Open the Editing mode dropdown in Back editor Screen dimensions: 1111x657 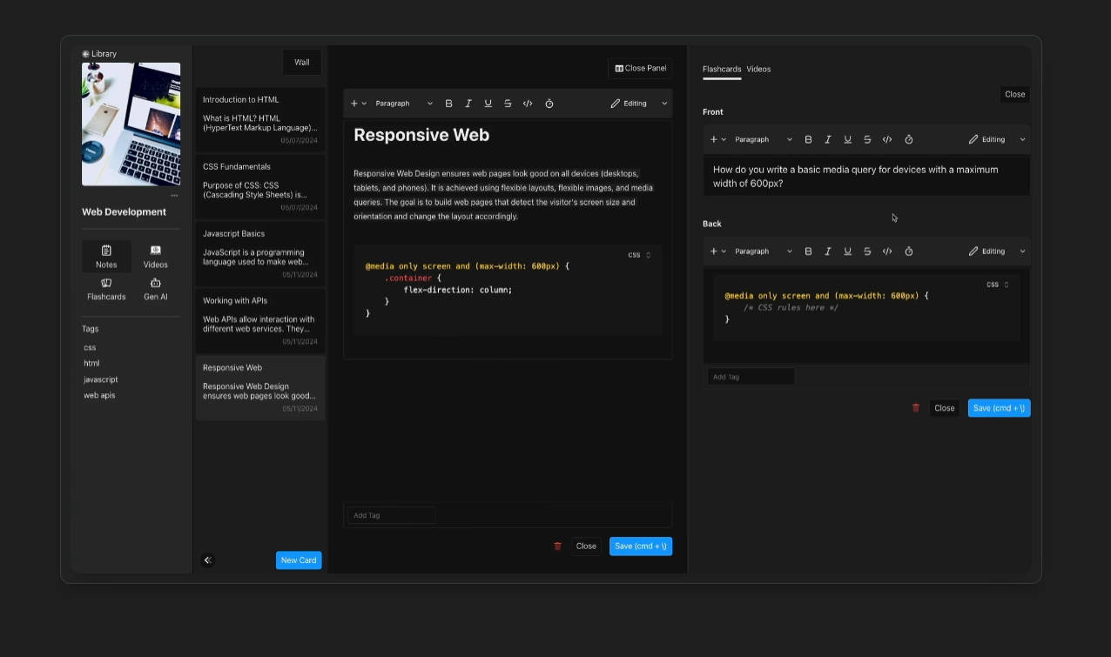coord(998,251)
